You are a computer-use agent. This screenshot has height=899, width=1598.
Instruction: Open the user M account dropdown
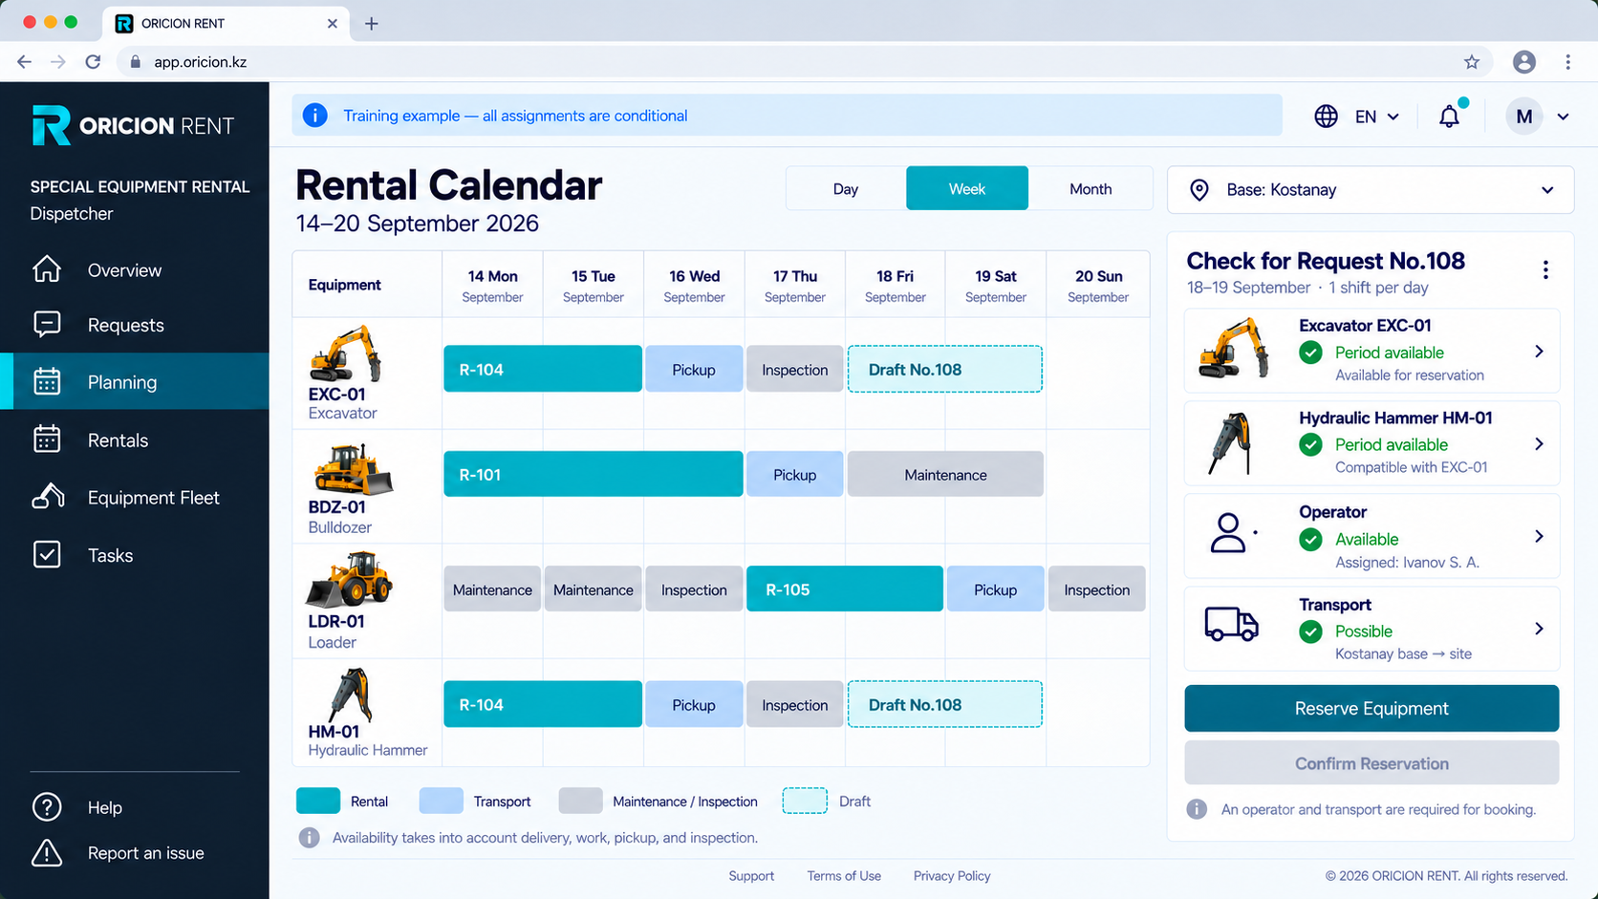pyautogui.click(x=1538, y=117)
